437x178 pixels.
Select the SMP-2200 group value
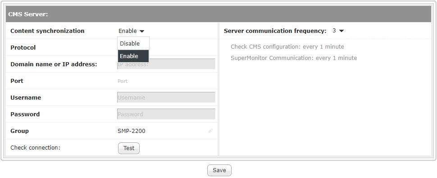pos(131,131)
